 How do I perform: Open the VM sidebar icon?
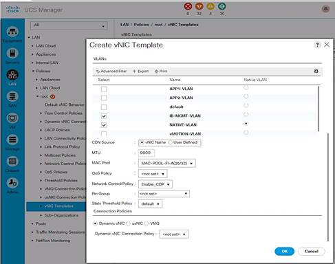click(12, 118)
